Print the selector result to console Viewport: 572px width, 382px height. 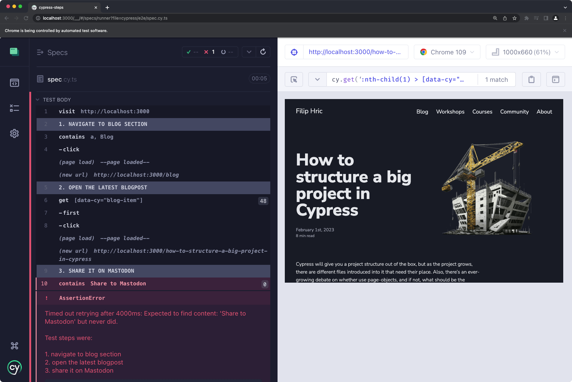point(555,79)
